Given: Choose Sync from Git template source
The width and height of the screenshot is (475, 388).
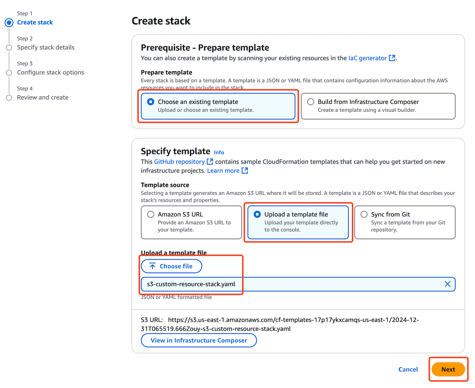Looking at the screenshot, I should [x=364, y=214].
